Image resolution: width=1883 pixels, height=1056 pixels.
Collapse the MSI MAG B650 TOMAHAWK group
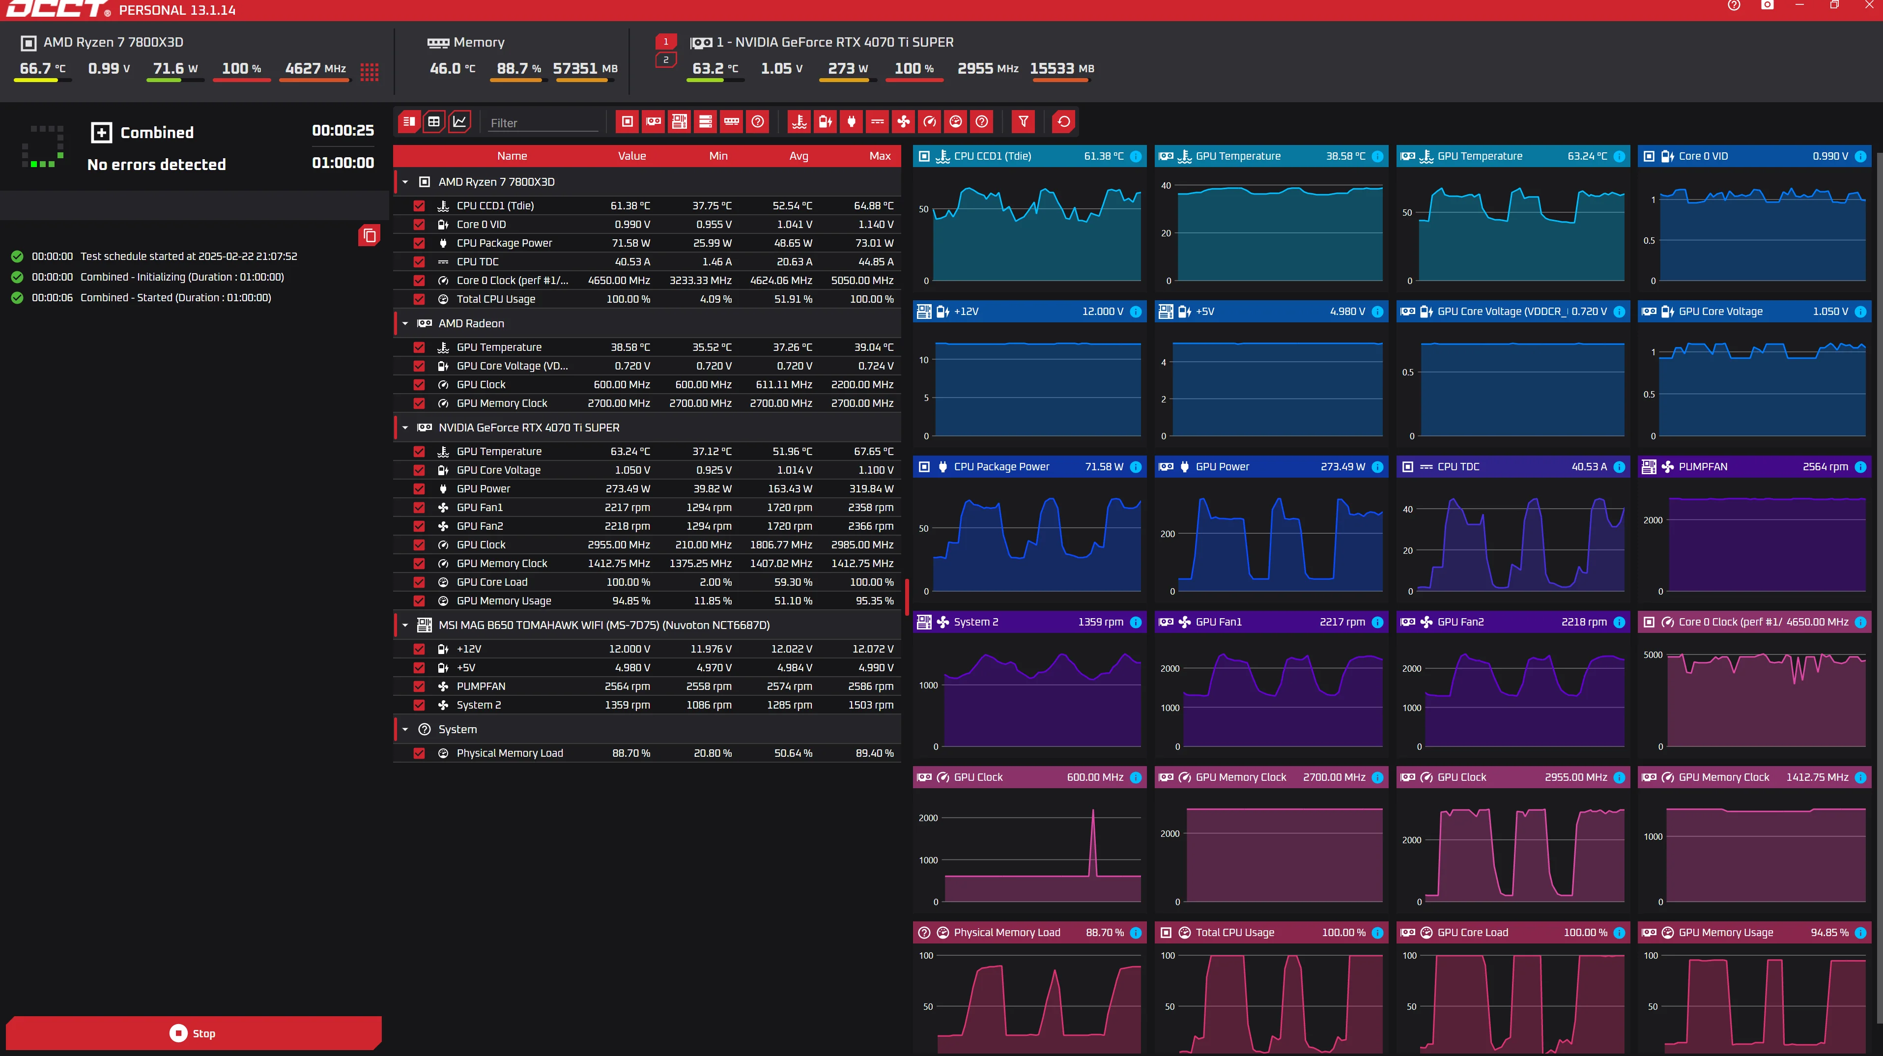405,626
